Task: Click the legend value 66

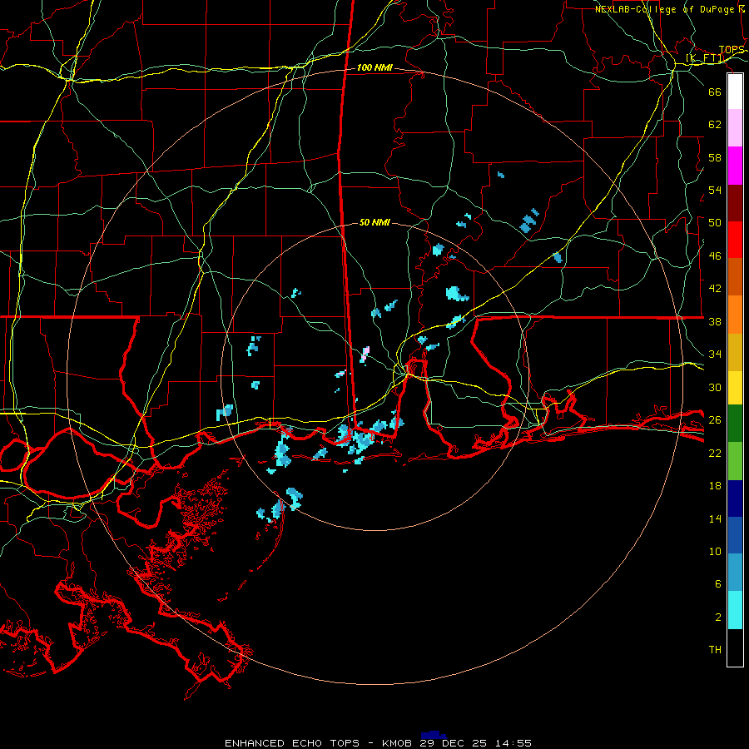Action: (x=715, y=92)
